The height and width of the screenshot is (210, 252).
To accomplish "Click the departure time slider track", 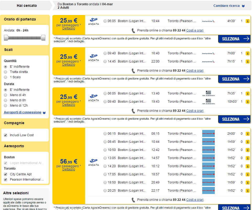I will (25, 38).
